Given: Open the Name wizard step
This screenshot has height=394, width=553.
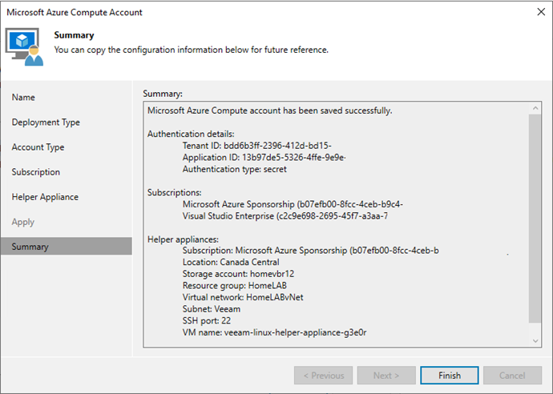Looking at the screenshot, I should [23, 97].
